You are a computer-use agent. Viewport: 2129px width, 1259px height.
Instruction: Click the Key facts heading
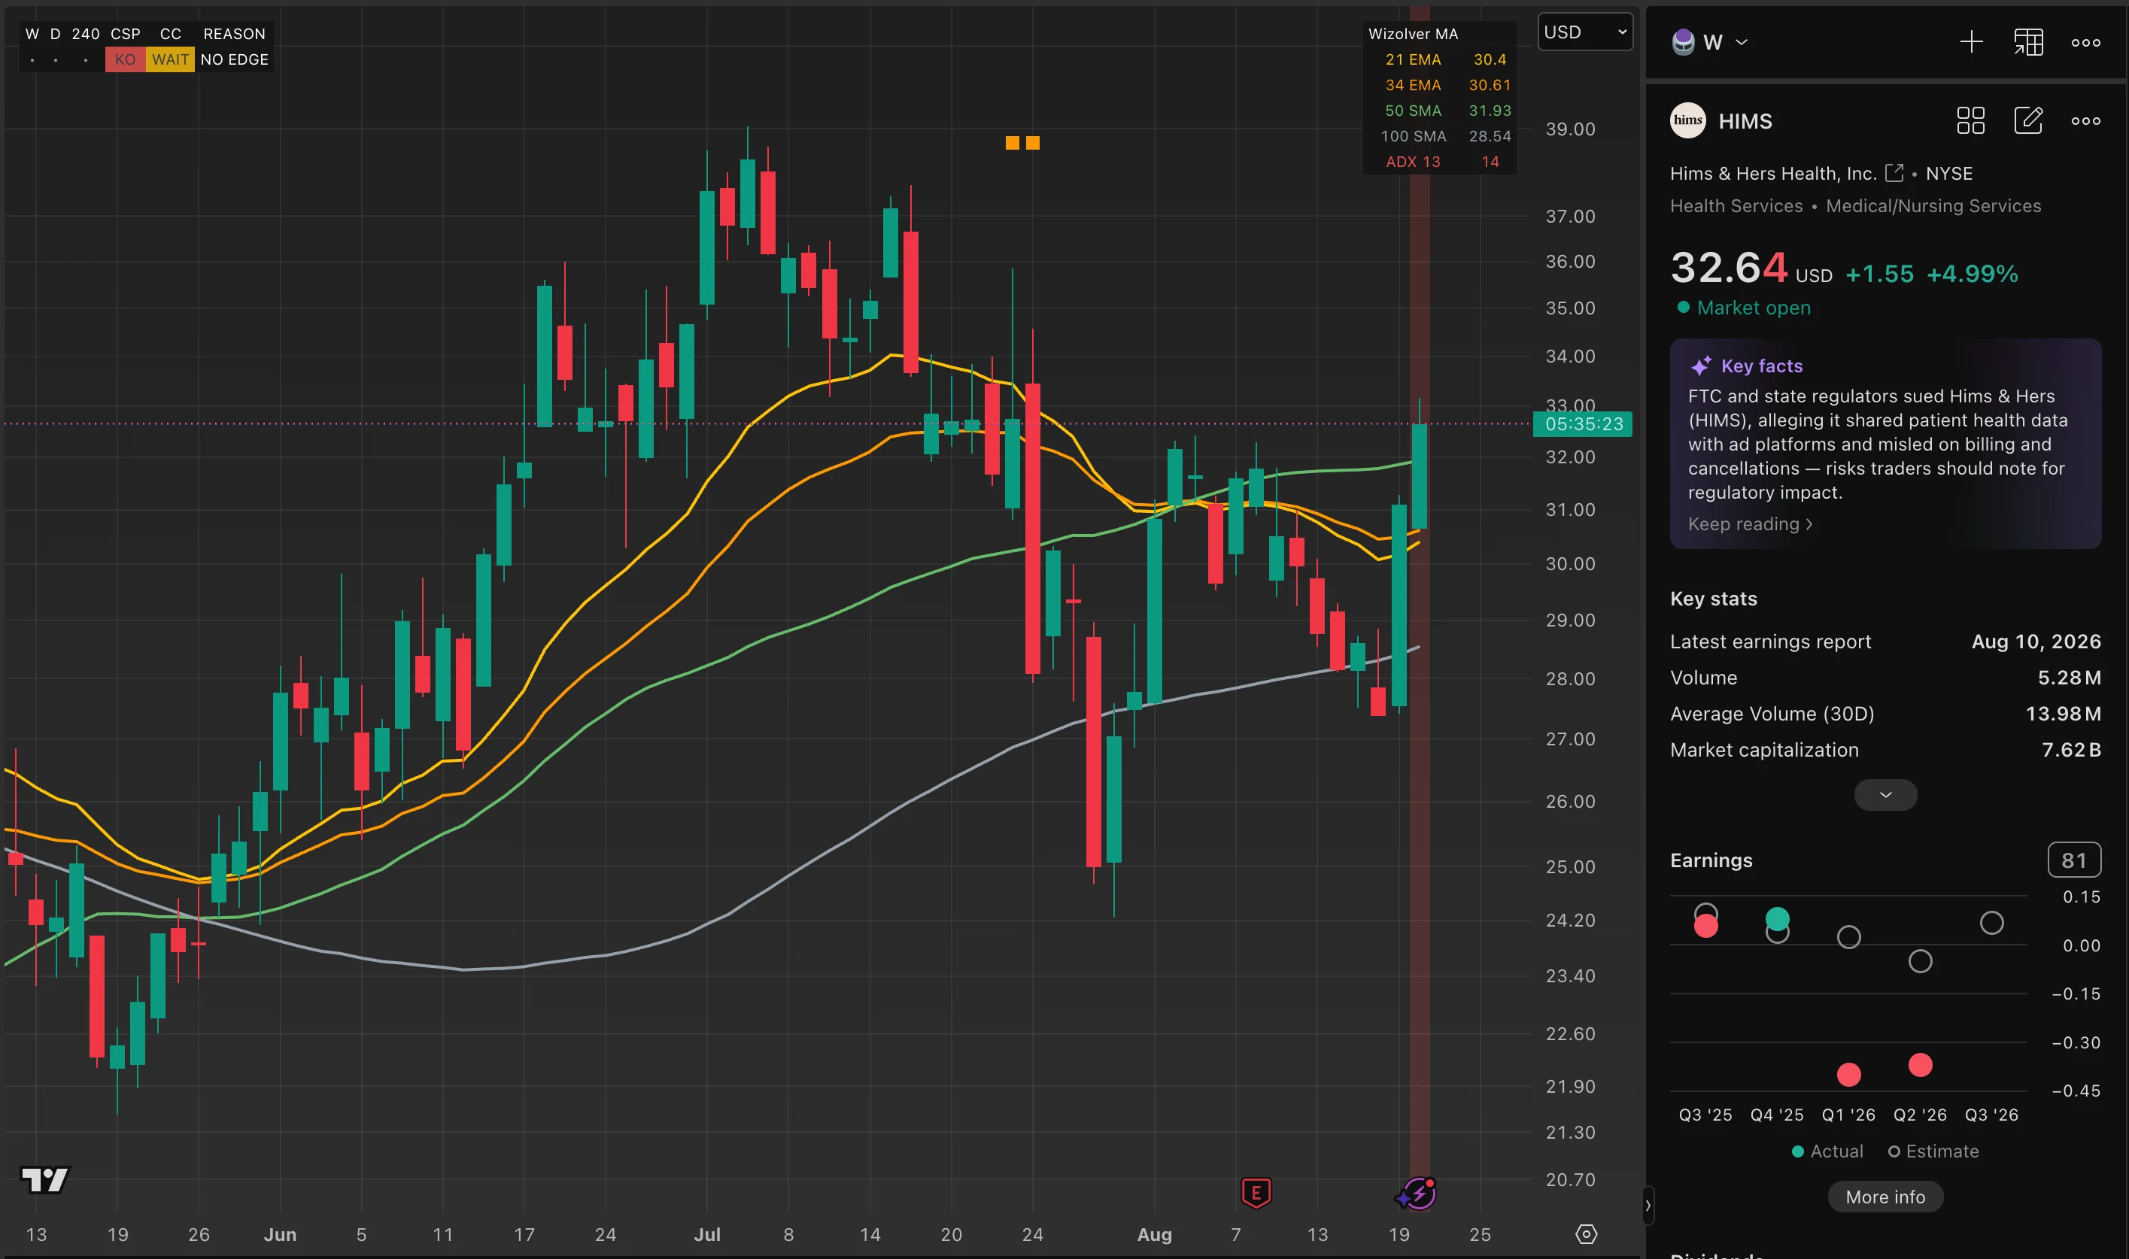click(x=1760, y=366)
